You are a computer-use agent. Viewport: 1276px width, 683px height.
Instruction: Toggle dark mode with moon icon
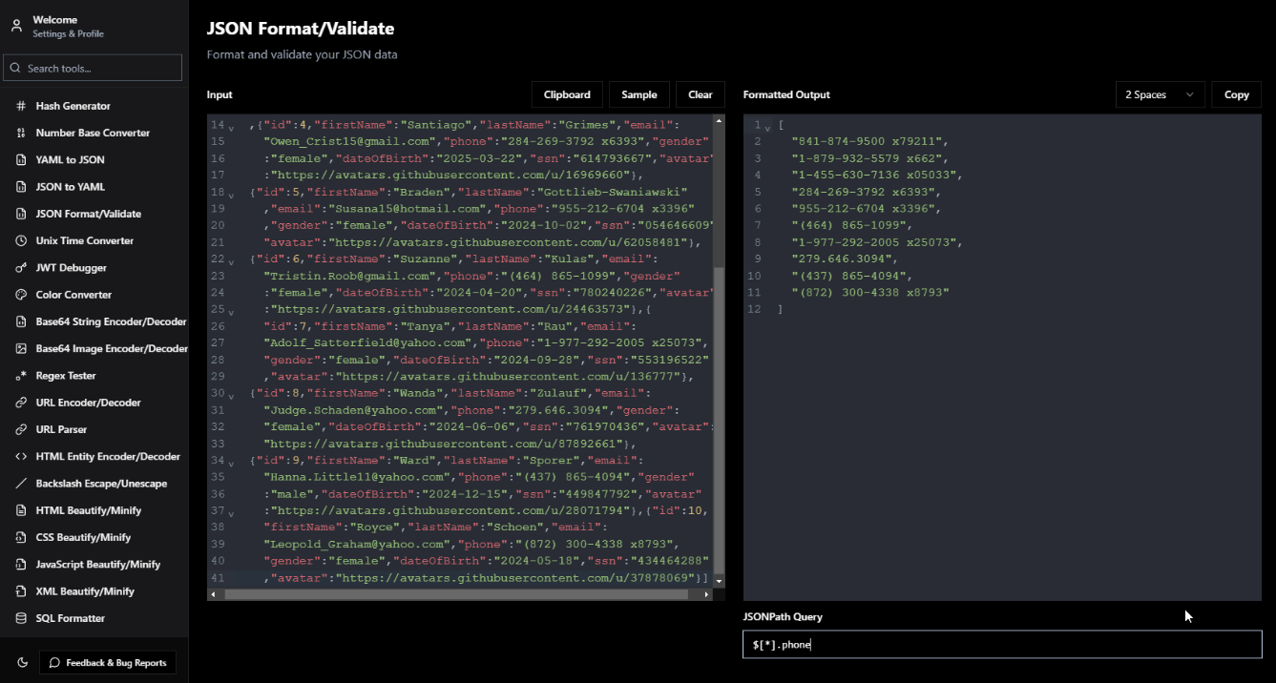click(x=23, y=663)
